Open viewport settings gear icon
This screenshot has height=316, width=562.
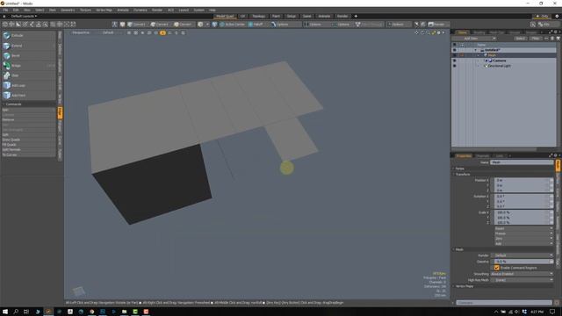(438, 32)
